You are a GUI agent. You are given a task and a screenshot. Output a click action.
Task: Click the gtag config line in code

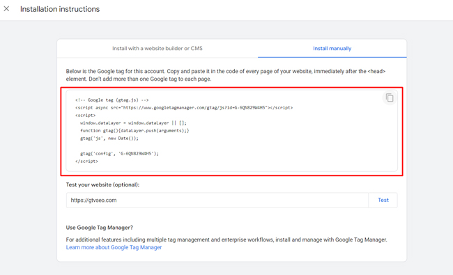tap(120, 154)
